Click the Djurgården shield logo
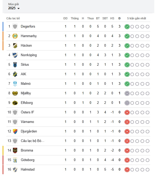The width and height of the screenshot is (162, 176). point(15,131)
